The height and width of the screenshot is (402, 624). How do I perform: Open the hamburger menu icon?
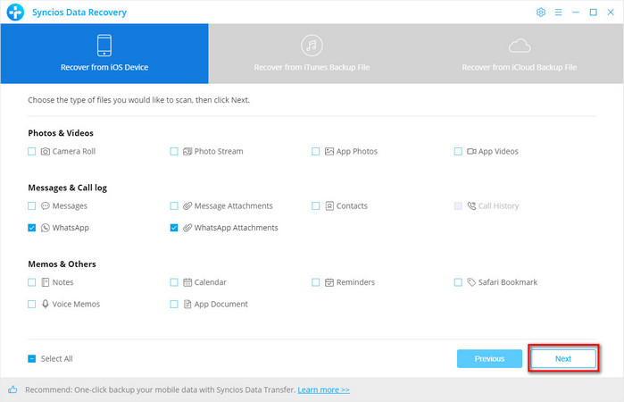pos(558,13)
